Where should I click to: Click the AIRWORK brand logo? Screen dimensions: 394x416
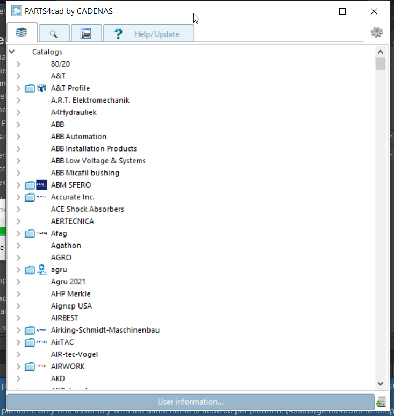pyautogui.click(x=41, y=366)
